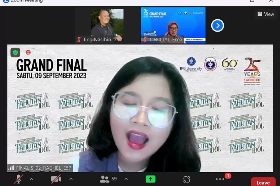Click the red Leave button
The height and width of the screenshot is (186, 280).
coord(263,182)
